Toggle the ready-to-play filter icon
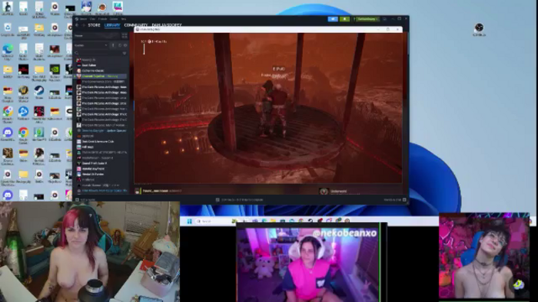Screen dimensions: 538x302 125,45
